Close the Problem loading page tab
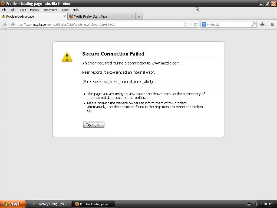Image resolution: width=277 pixels, height=208 pixels. 64,16
